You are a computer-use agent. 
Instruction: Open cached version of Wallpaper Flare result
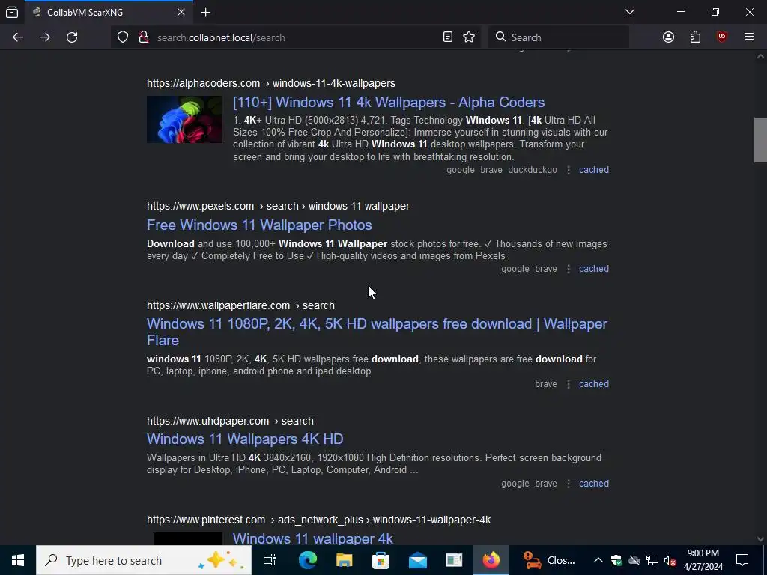click(x=594, y=384)
